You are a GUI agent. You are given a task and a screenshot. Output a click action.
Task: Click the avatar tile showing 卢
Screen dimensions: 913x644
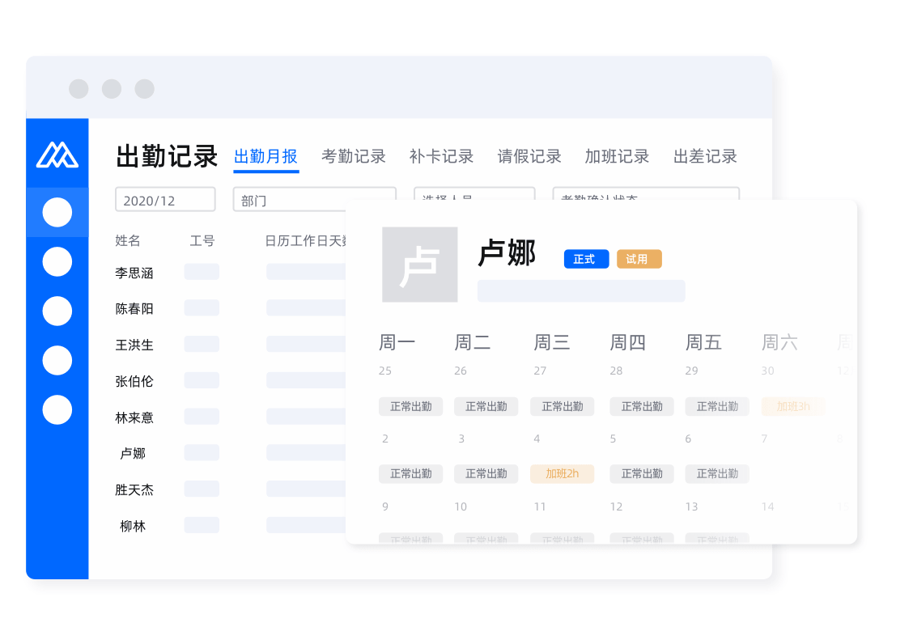pos(419,265)
